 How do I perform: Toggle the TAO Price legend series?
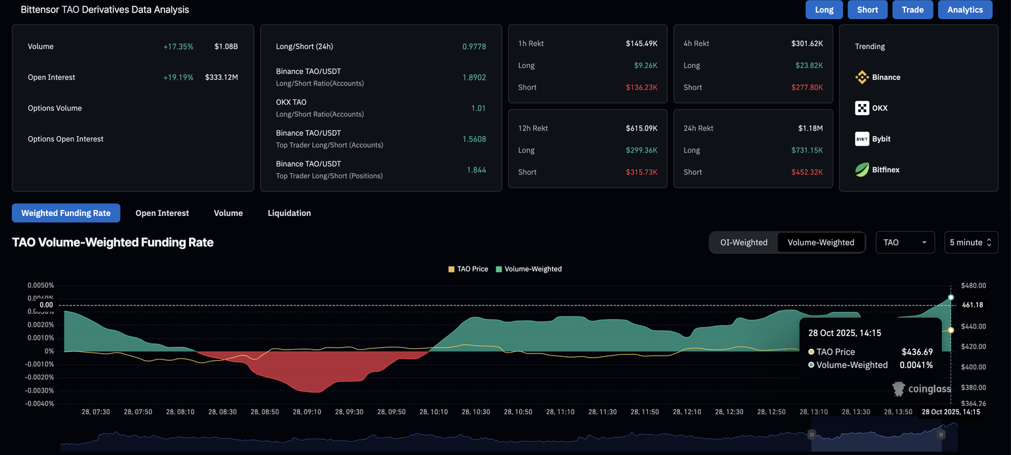[x=468, y=269]
